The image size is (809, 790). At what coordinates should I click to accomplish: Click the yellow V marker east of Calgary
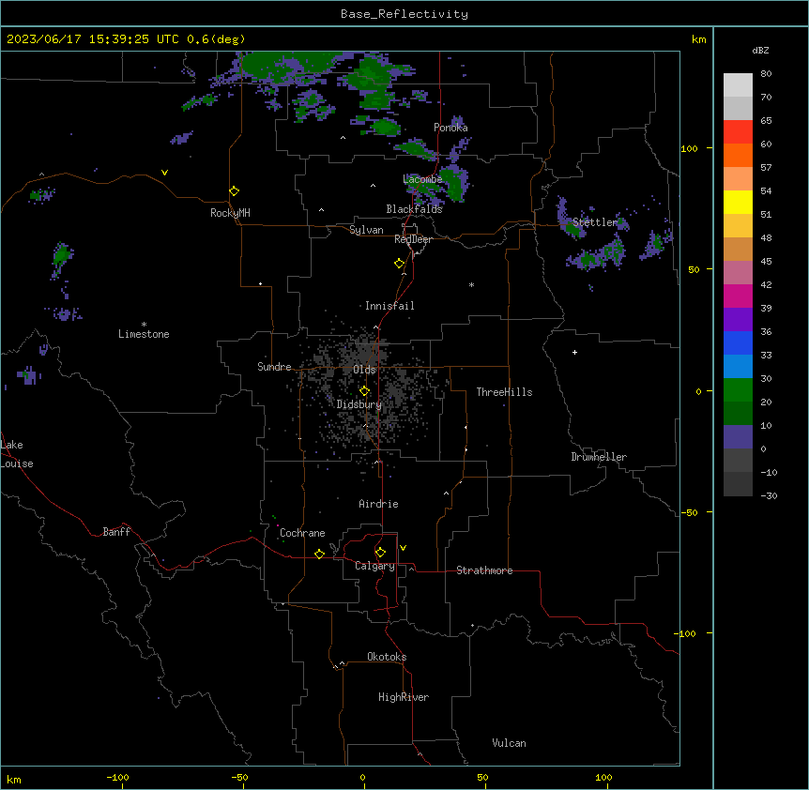(403, 548)
